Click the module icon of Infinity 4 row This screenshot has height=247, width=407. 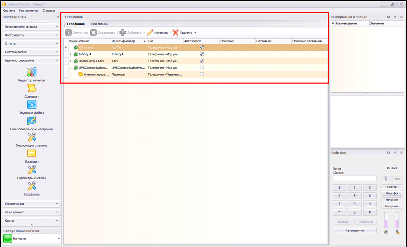click(x=75, y=54)
